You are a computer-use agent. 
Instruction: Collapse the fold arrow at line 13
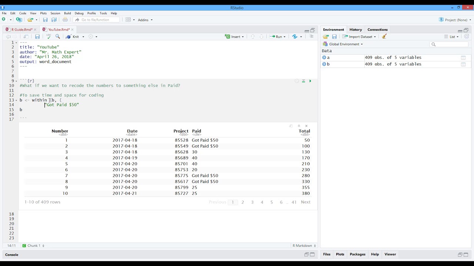pyautogui.click(x=16, y=100)
